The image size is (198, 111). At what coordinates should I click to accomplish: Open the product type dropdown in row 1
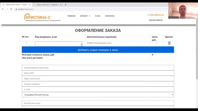pos(59,44)
